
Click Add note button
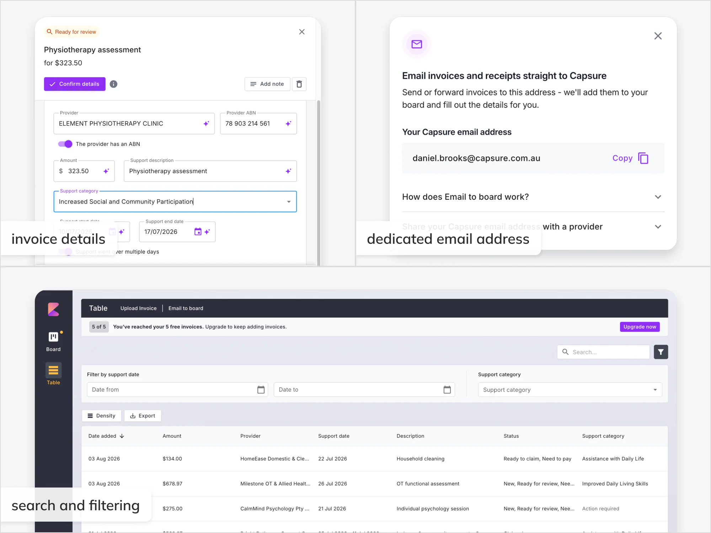pos(267,84)
